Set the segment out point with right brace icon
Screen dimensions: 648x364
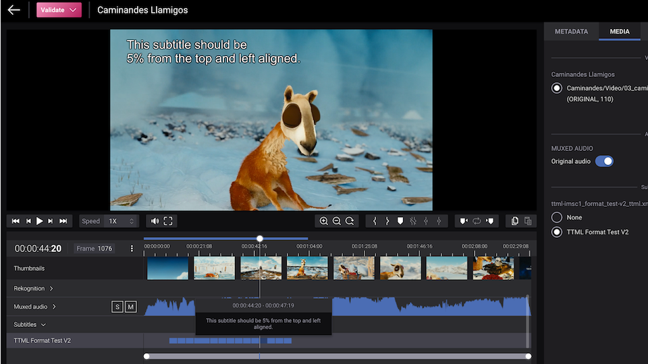[x=387, y=221]
